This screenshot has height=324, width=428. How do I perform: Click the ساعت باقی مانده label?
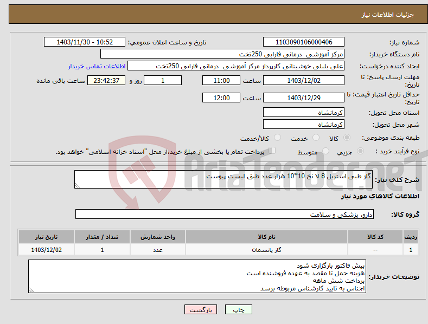[61, 81]
